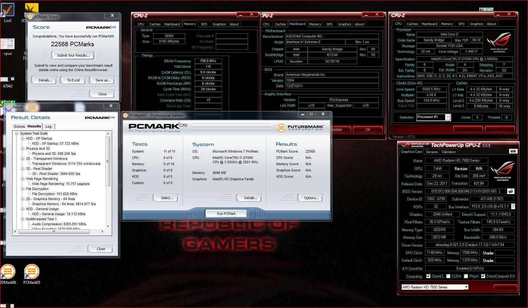Image resolution: width=528 pixels, height=308 pixels.
Task: Select the Audio Compression result row
Action: click(x=59, y=224)
